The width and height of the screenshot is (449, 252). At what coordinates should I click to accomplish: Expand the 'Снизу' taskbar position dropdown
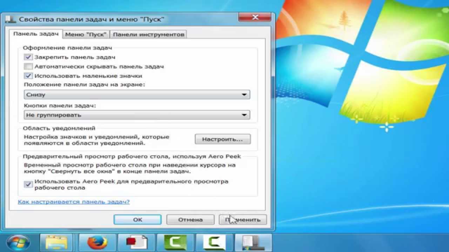137,95
